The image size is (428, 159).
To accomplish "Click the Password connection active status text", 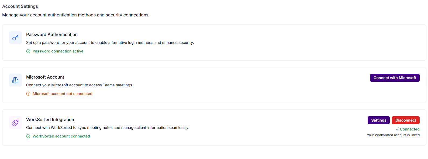I will (58, 51).
